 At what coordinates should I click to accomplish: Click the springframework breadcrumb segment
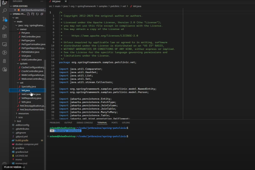click(87, 6)
